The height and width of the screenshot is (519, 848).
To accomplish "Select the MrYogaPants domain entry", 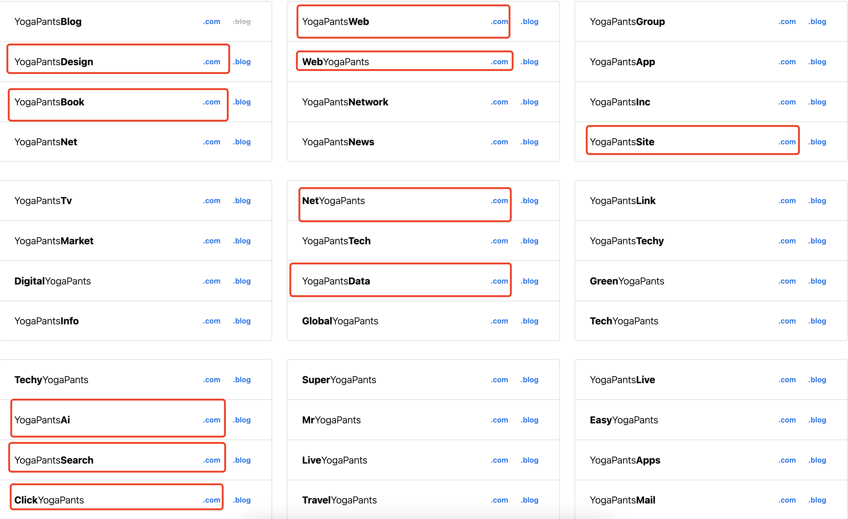I will 331,420.
